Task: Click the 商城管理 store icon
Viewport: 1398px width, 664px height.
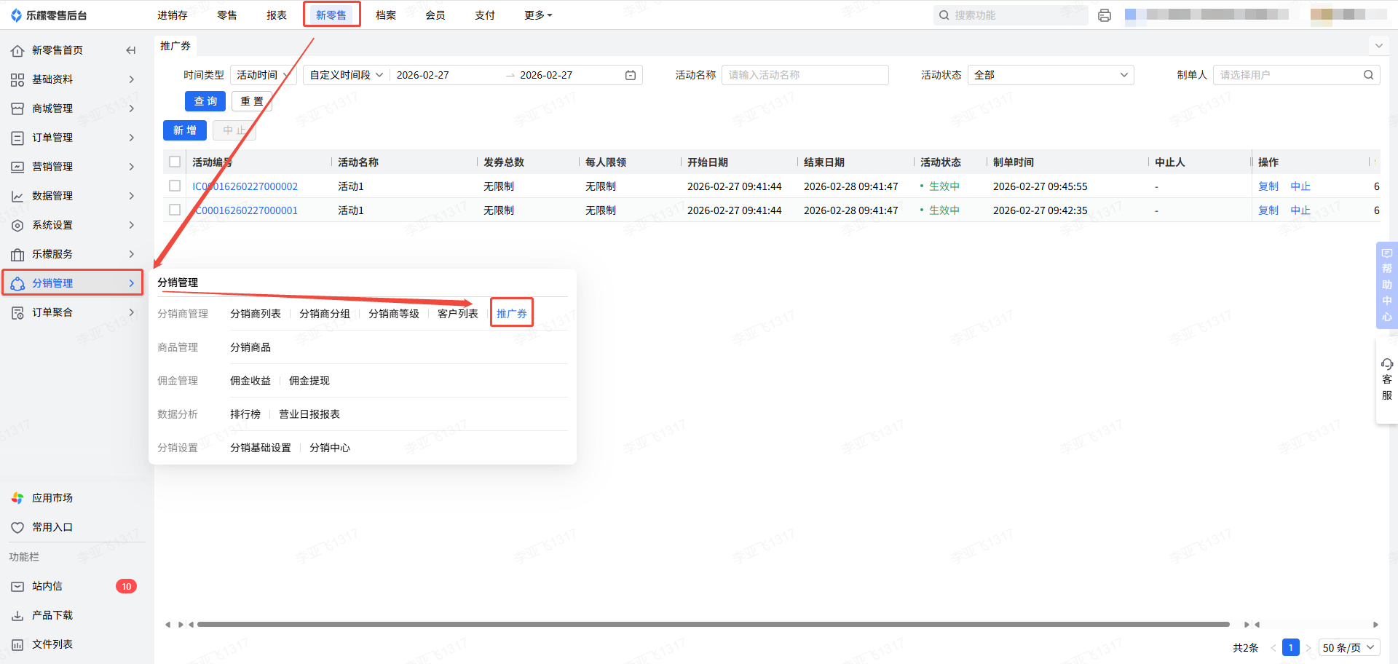Action: pos(17,108)
